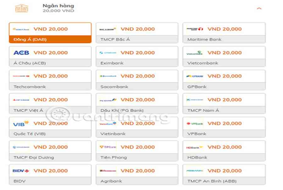This screenshot has width=283, height=190.
Task: Click VND 20,000 in the Eximbank card
Action: tap(138, 53)
